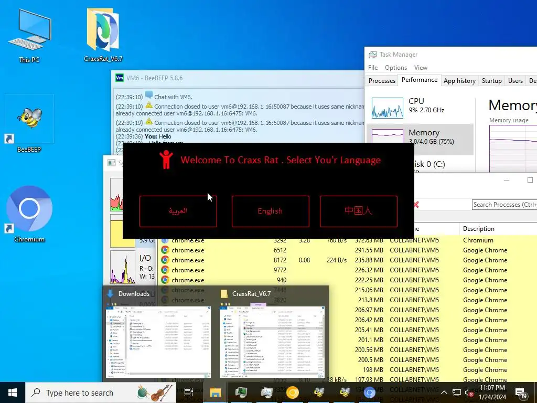Switch to Startup tab in Task Manager
Viewport: 537px width, 403px height.
tap(491, 80)
